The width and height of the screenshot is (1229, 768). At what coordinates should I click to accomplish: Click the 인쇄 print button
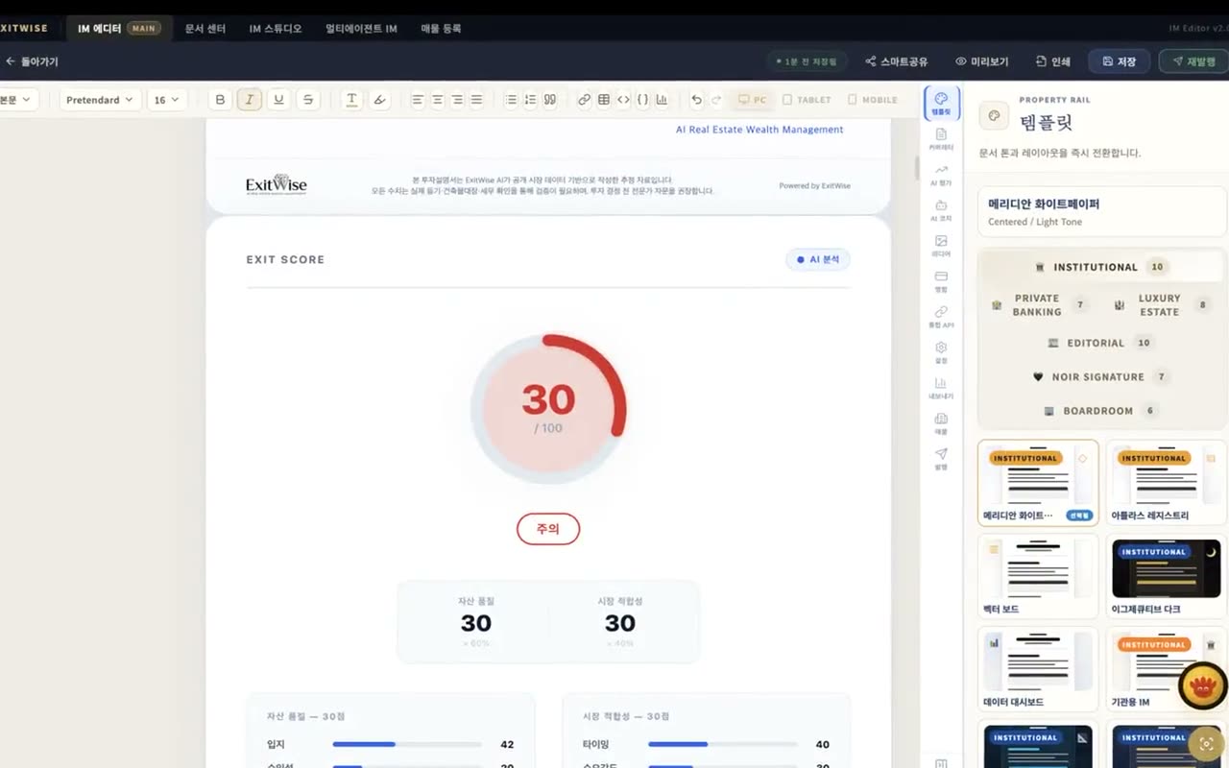(x=1053, y=61)
